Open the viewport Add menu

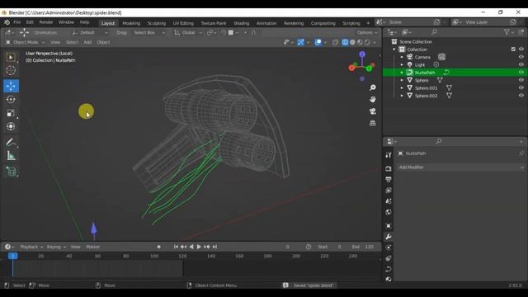(87, 42)
